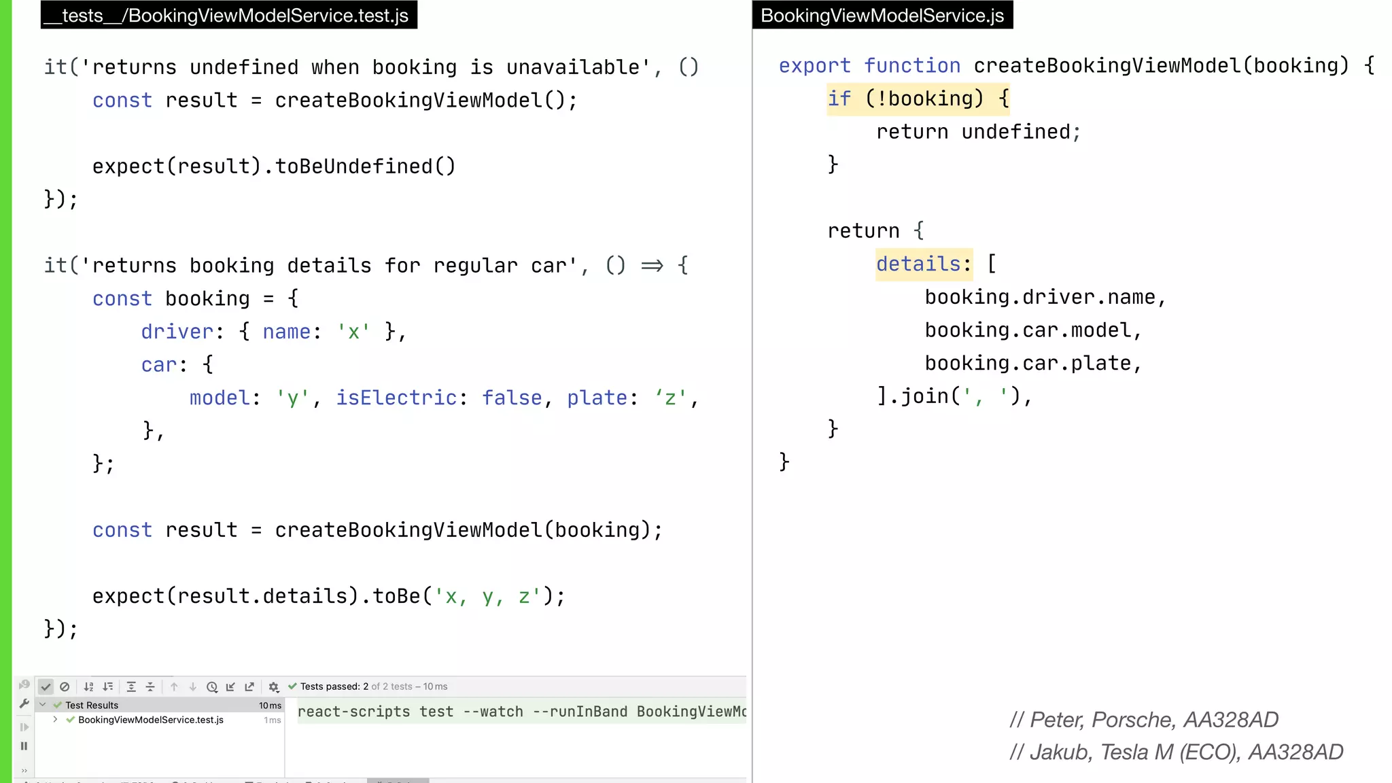Click 'isElectric: false' property
Viewport: 1392px width, 783px height.
[x=439, y=398]
